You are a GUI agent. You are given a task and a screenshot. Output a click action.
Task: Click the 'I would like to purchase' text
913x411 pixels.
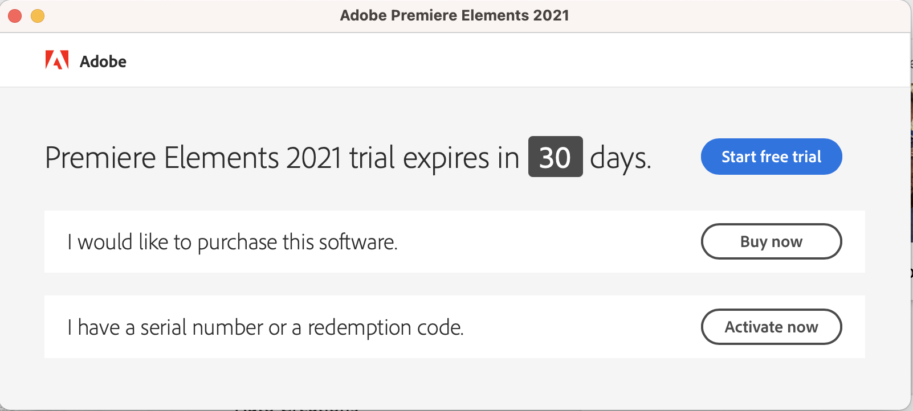point(232,242)
